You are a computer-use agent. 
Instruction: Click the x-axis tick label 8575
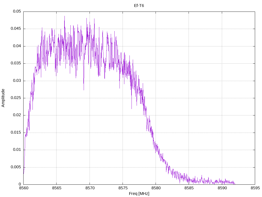pyautogui.click(x=123, y=188)
